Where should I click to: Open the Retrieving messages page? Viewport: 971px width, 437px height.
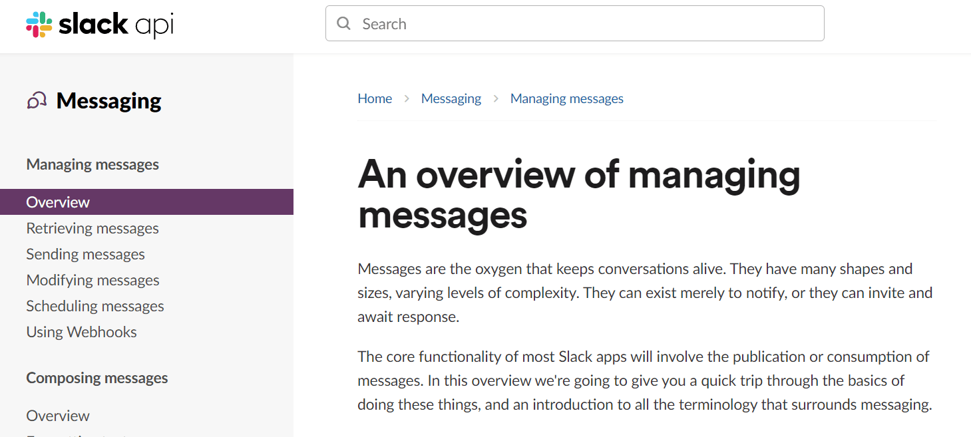pyautogui.click(x=92, y=228)
